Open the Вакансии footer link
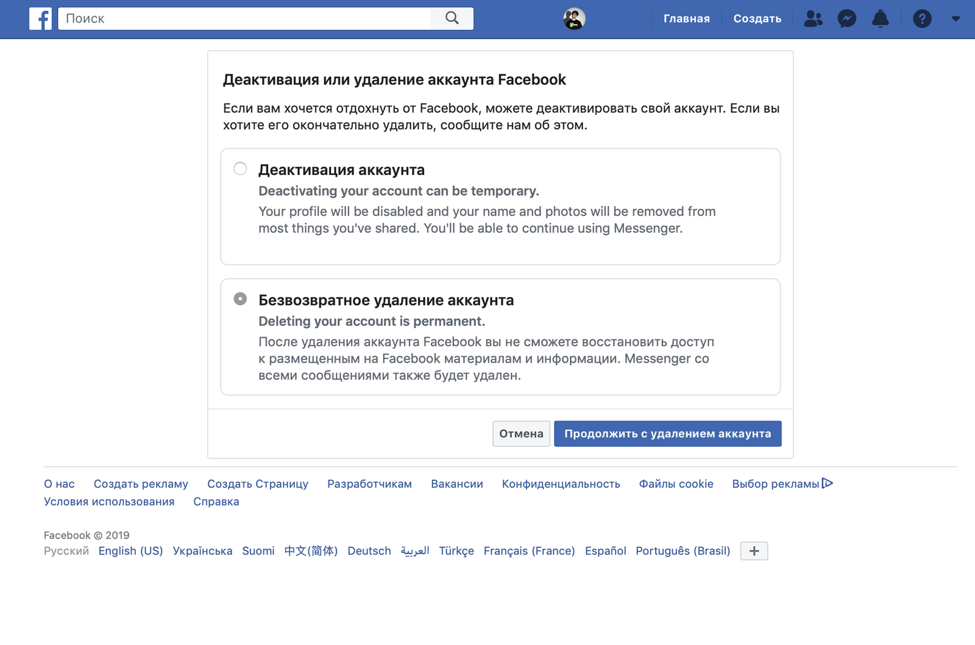 [x=457, y=483]
